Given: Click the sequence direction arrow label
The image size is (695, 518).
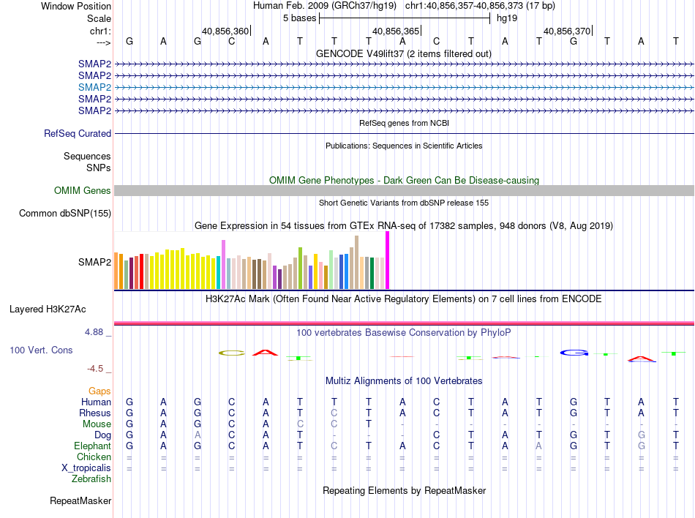Looking at the screenshot, I should coord(103,42).
